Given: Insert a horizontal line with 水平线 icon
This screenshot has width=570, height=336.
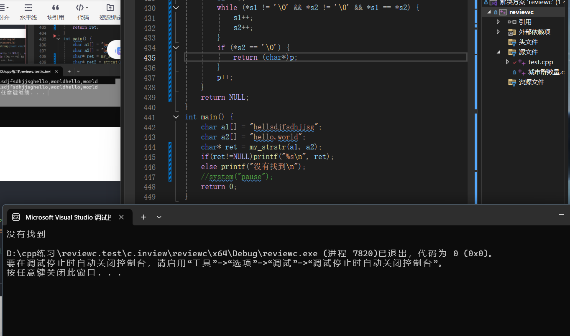Looking at the screenshot, I should (x=28, y=8).
